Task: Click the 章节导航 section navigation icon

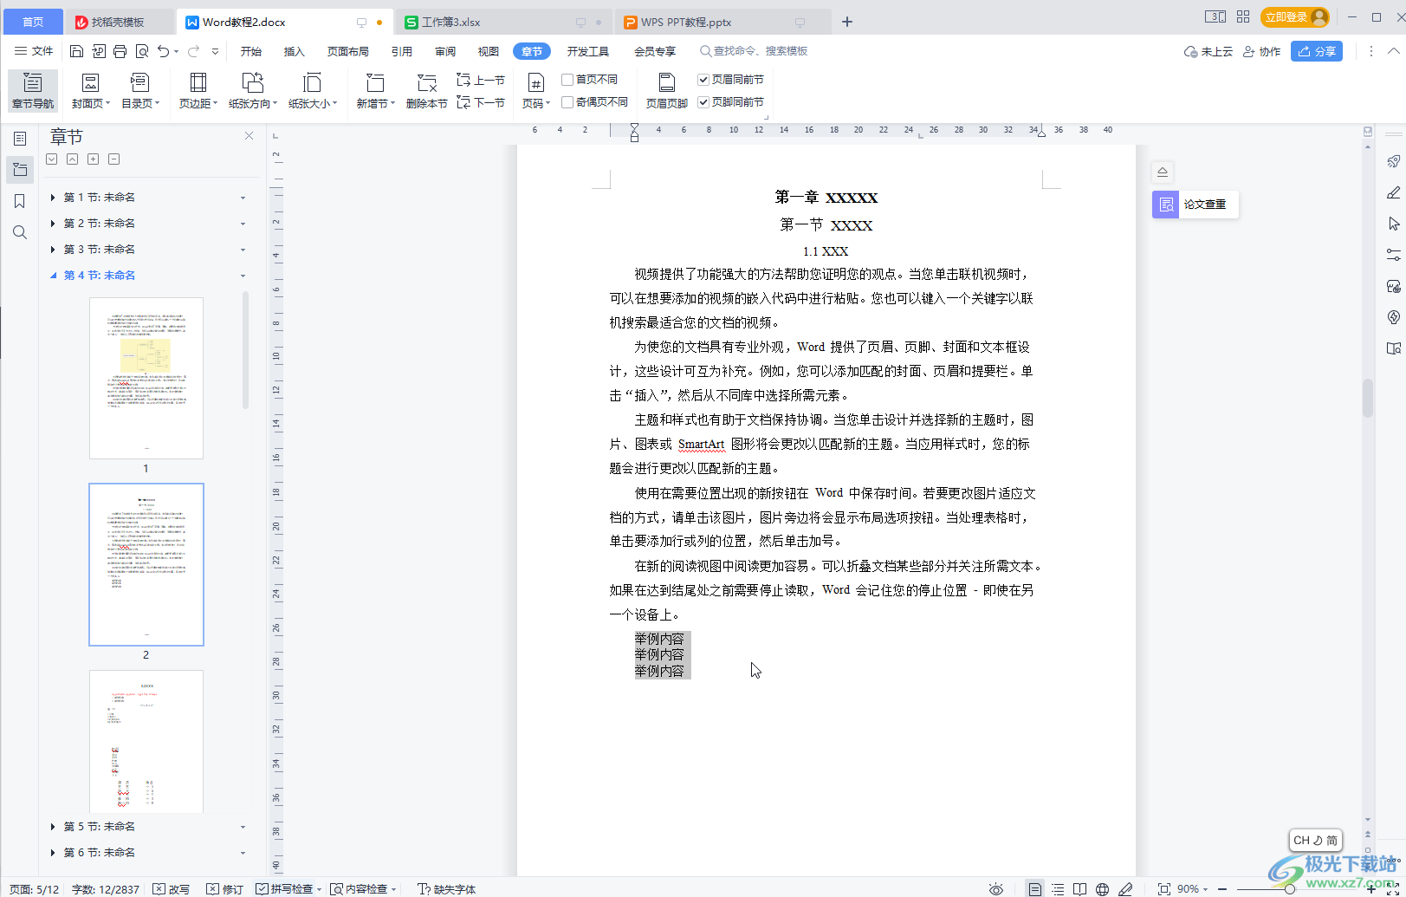Action: tap(33, 90)
